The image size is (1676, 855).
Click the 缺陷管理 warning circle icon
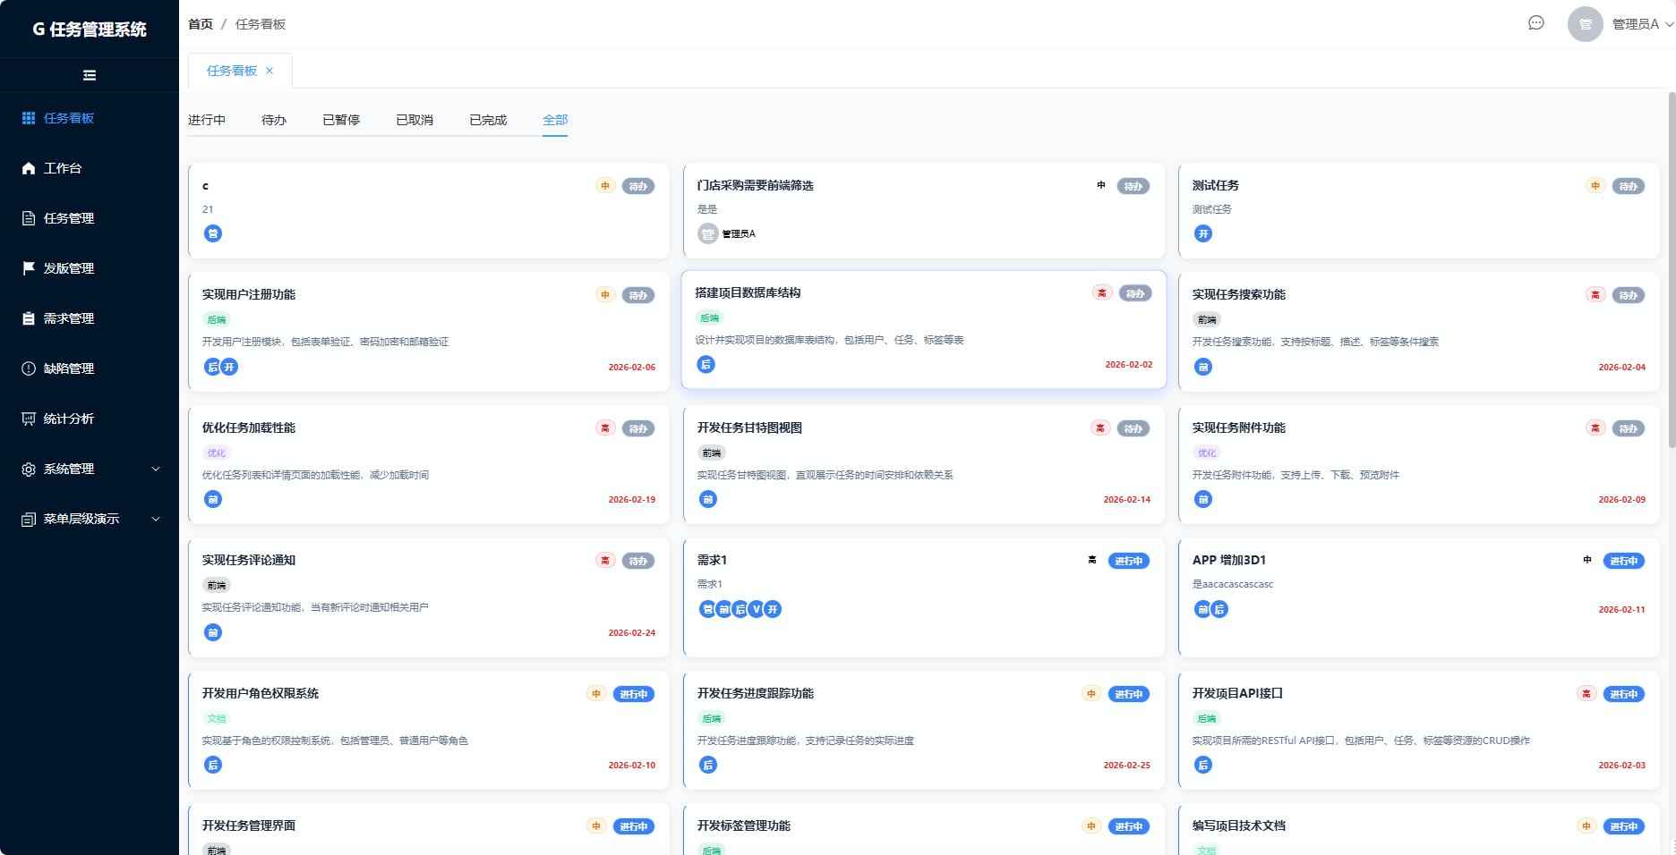(x=29, y=368)
